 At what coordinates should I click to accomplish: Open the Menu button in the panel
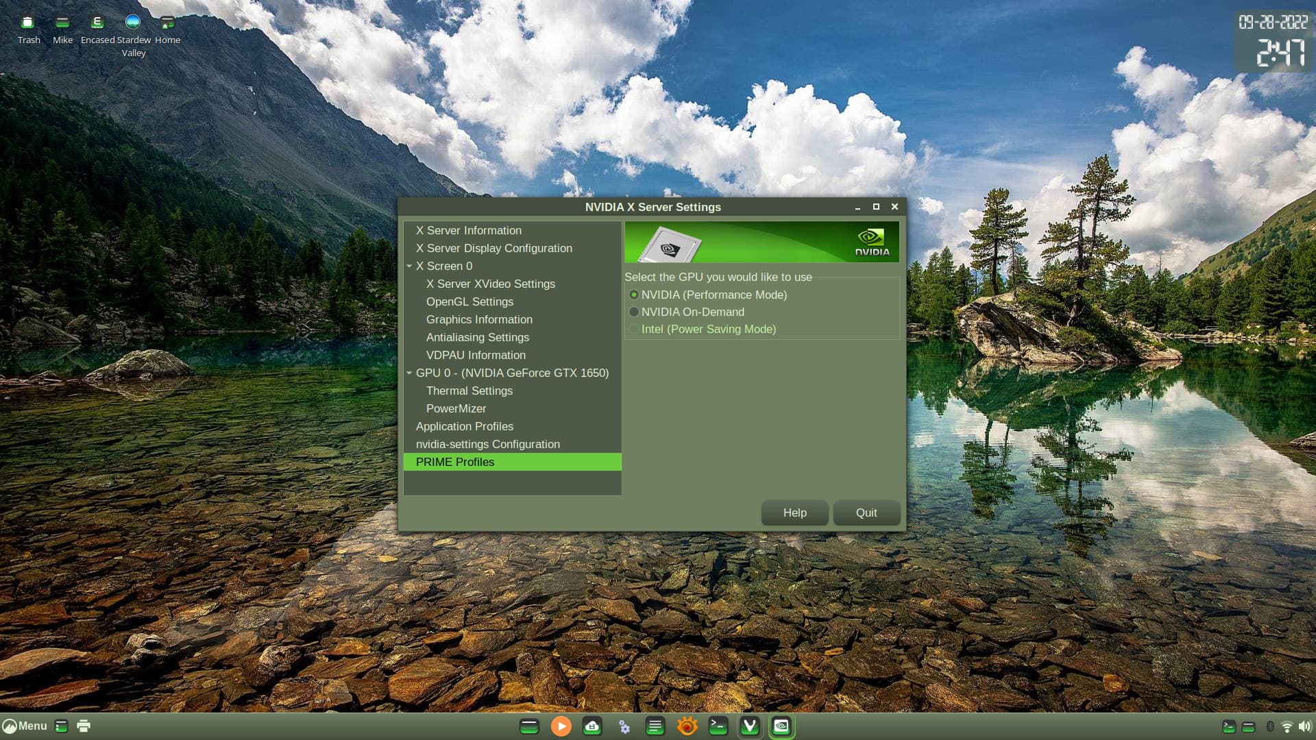[25, 726]
